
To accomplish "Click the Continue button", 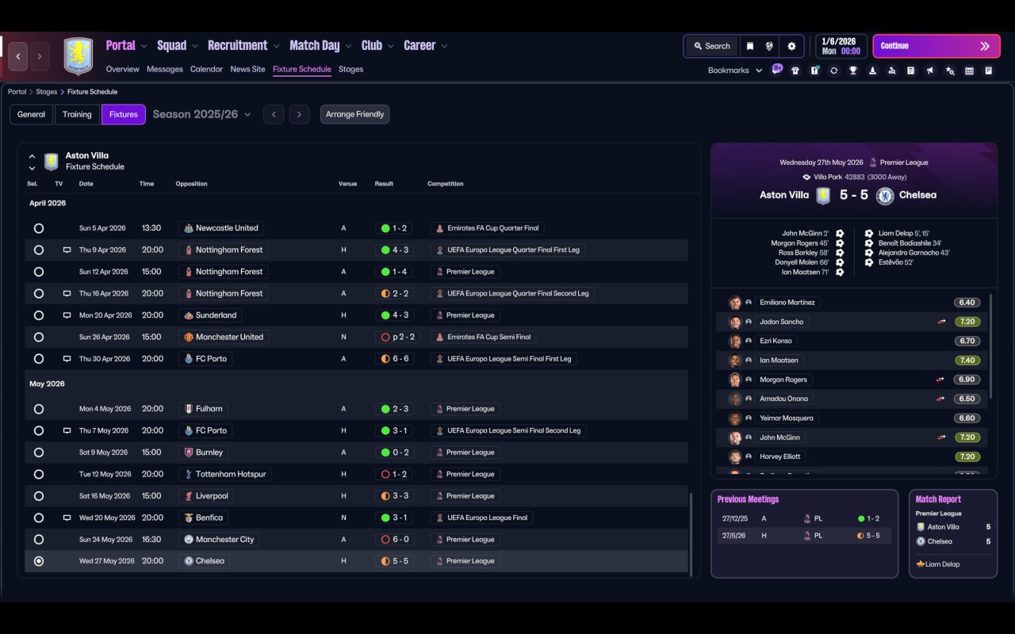I will click(936, 46).
